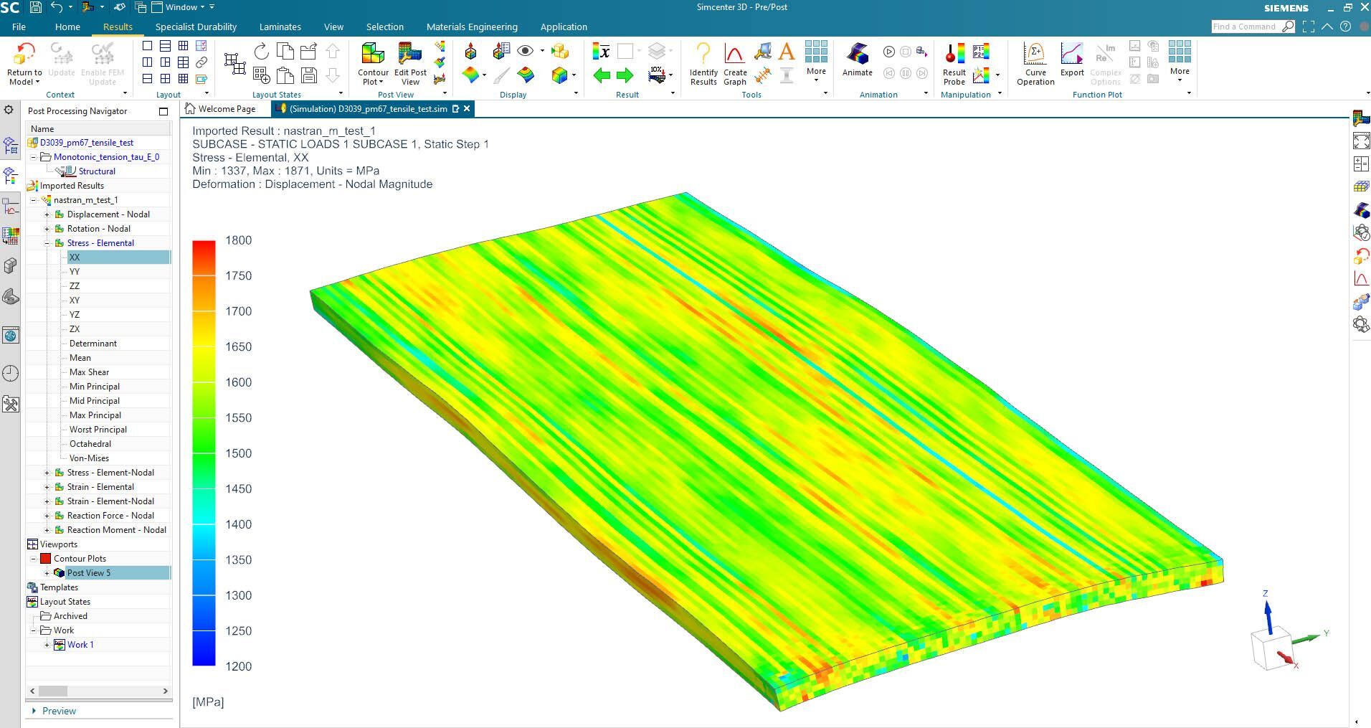Expand the Post View 5 node

[47, 573]
